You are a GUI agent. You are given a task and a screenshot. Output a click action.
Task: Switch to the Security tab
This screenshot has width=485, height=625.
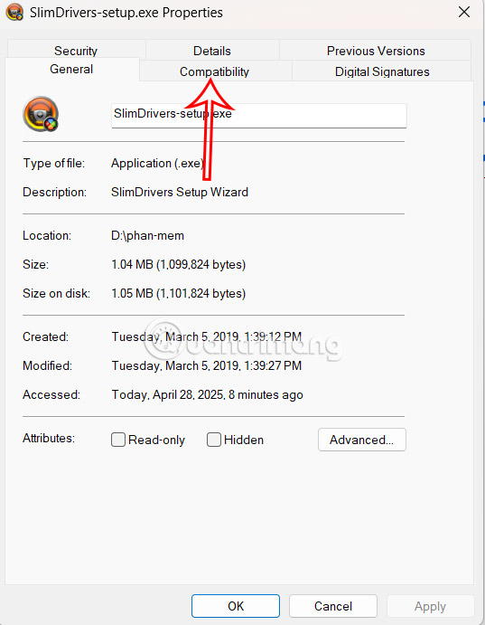pos(76,51)
